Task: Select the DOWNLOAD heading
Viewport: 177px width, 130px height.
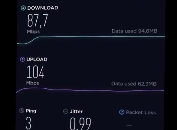Action: (43, 8)
